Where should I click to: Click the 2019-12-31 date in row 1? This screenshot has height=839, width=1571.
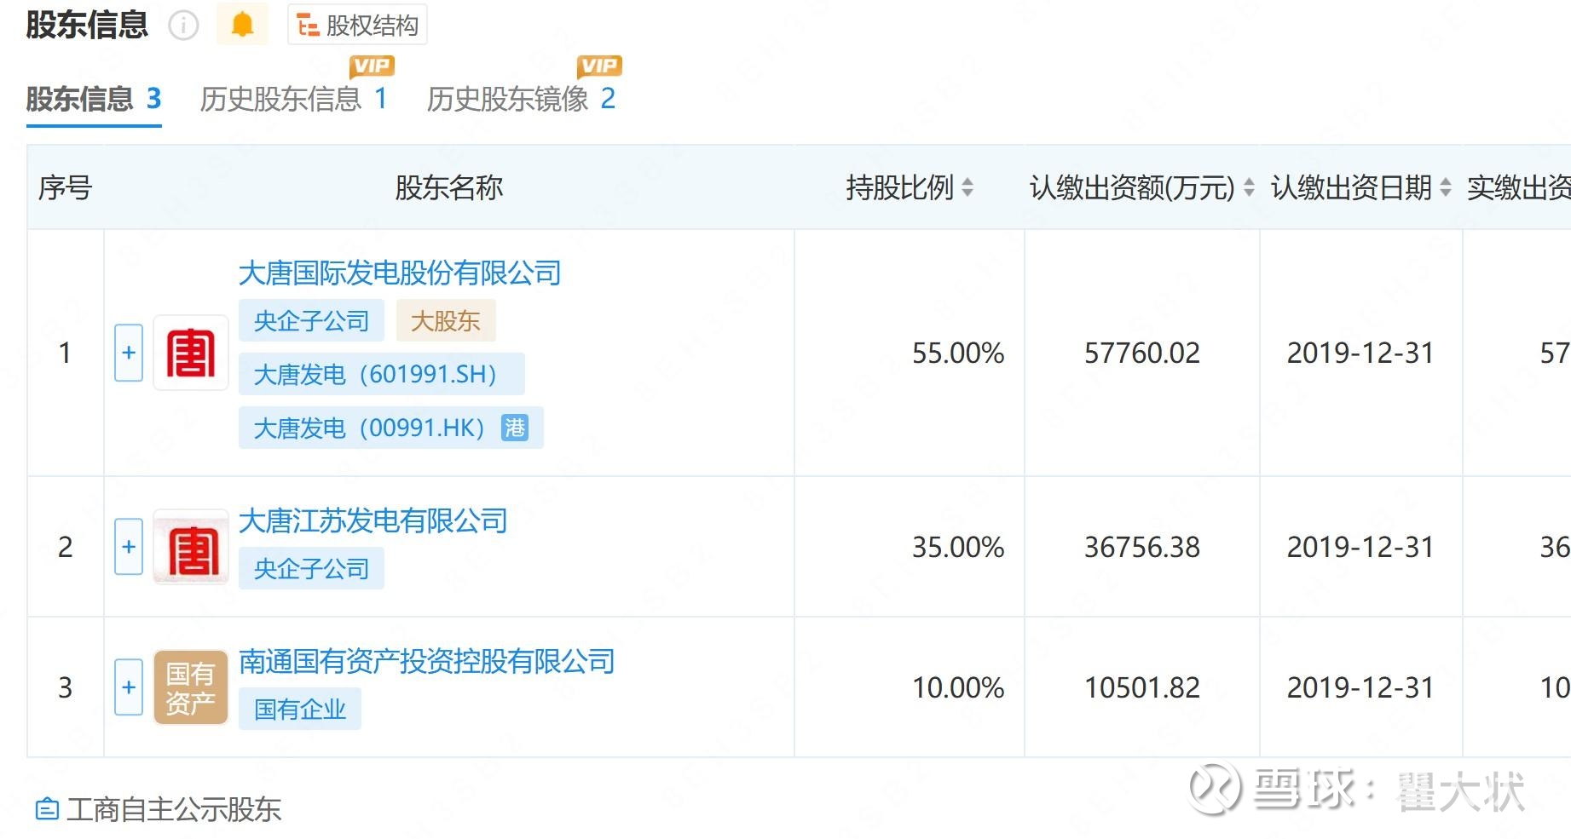(1360, 353)
